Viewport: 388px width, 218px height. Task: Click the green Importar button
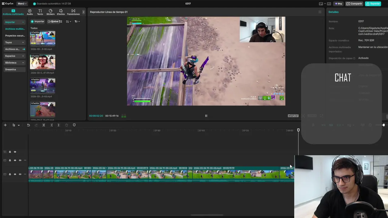38,21
